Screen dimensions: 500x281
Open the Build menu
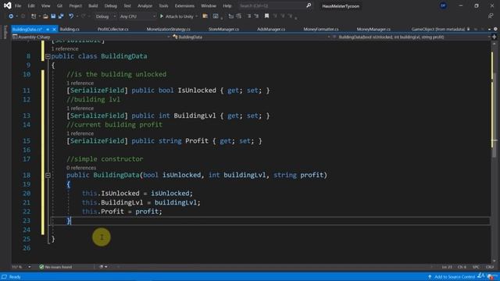pos(93,5)
